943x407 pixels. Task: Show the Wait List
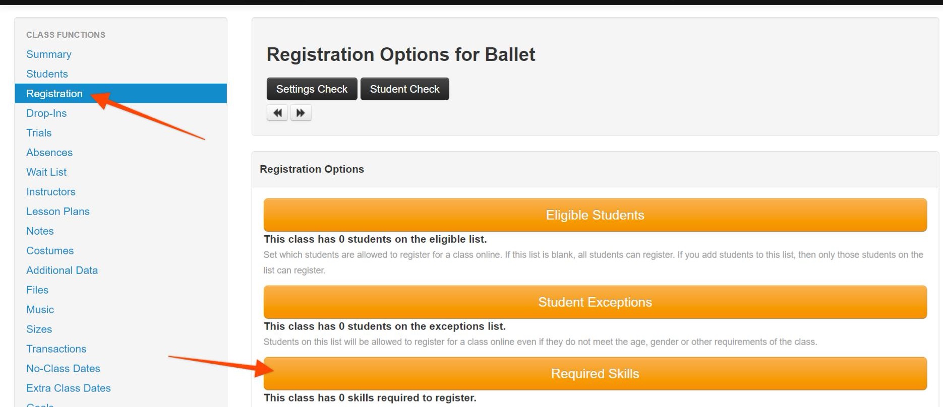tap(46, 172)
